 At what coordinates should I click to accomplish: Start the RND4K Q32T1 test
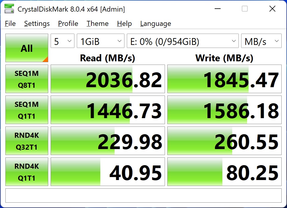pyautogui.click(x=27, y=141)
